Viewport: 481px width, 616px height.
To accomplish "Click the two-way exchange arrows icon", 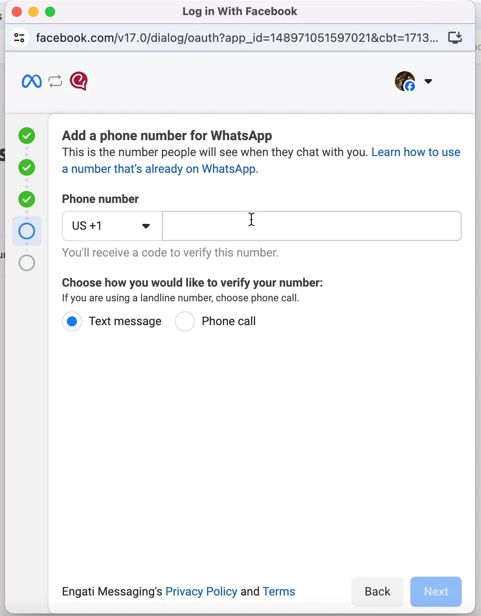I will (x=55, y=81).
